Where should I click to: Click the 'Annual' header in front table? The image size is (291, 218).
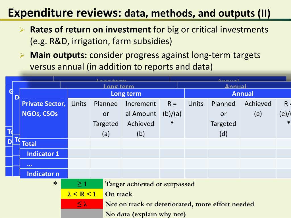[238, 93]
